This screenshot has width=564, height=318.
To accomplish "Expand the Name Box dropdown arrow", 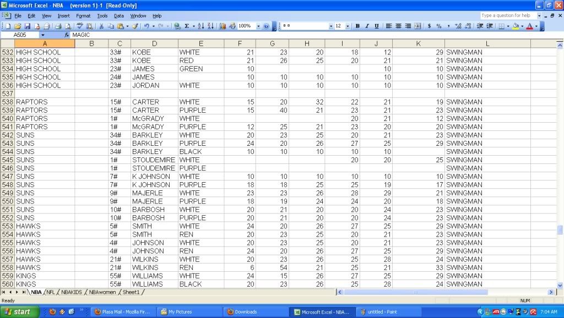I will click(x=43, y=35).
